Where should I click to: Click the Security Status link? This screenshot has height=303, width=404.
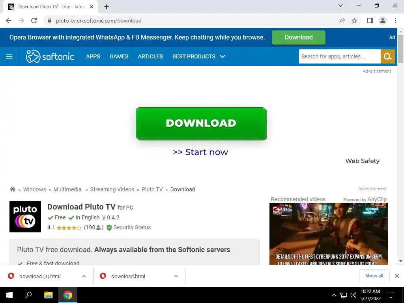click(x=132, y=228)
